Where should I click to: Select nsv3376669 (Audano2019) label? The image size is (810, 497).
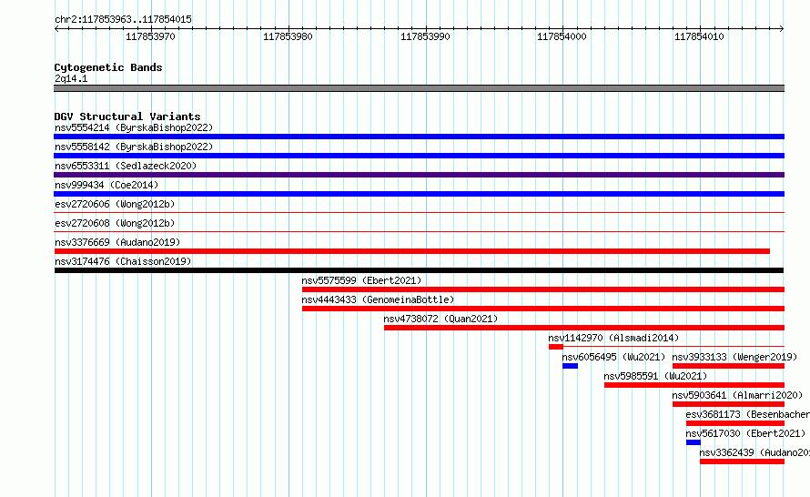pos(117,242)
